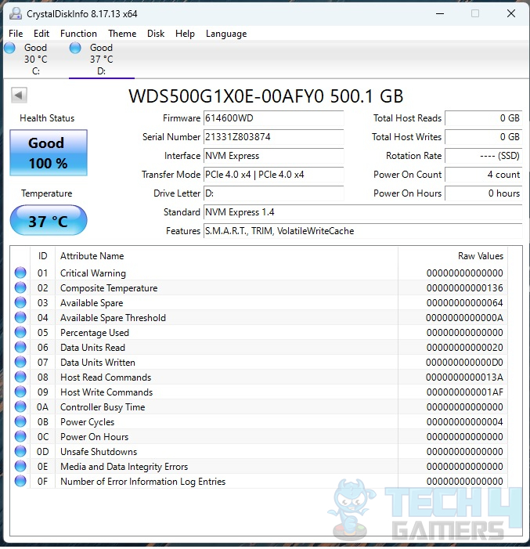The height and width of the screenshot is (549, 530).
Task: Open the Disk menu
Action: point(156,34)
